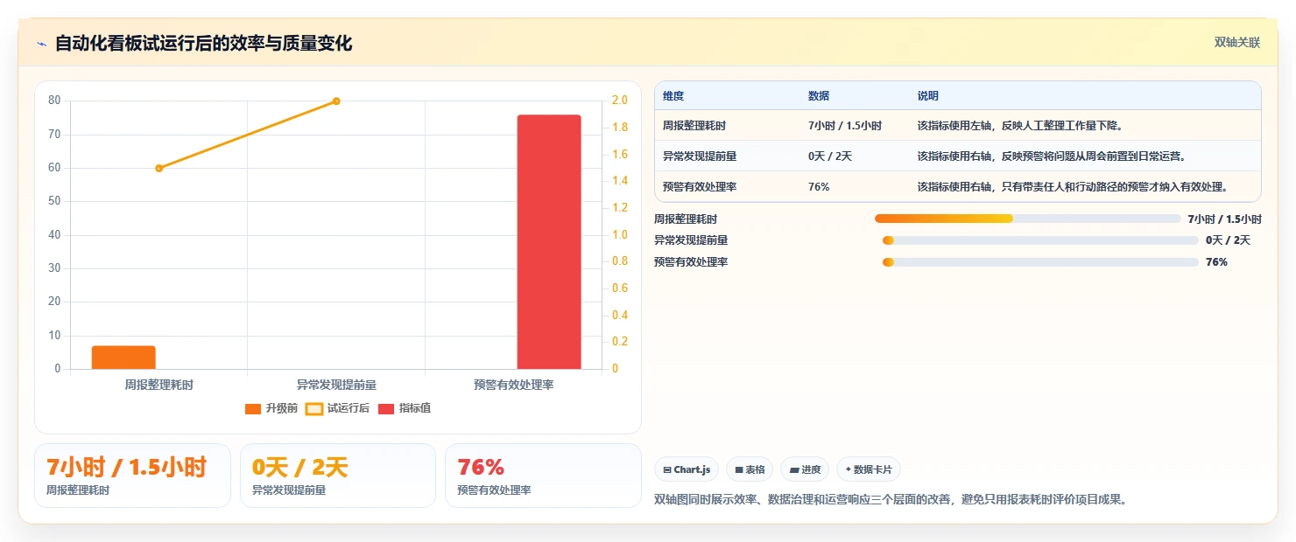Image resolution: width=1296 pixels, height=542 pixels.
Task: Click table data cell 7小时 / 1.5小时
Action: [x=845, y=126]
